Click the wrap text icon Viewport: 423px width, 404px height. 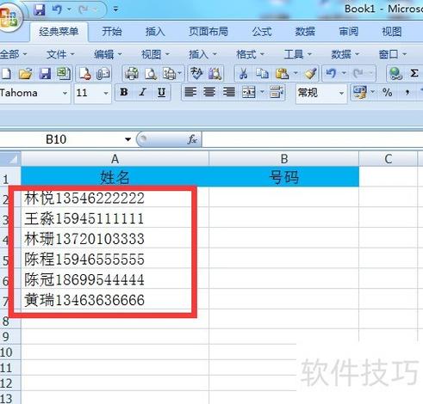[x=277, y=92]
